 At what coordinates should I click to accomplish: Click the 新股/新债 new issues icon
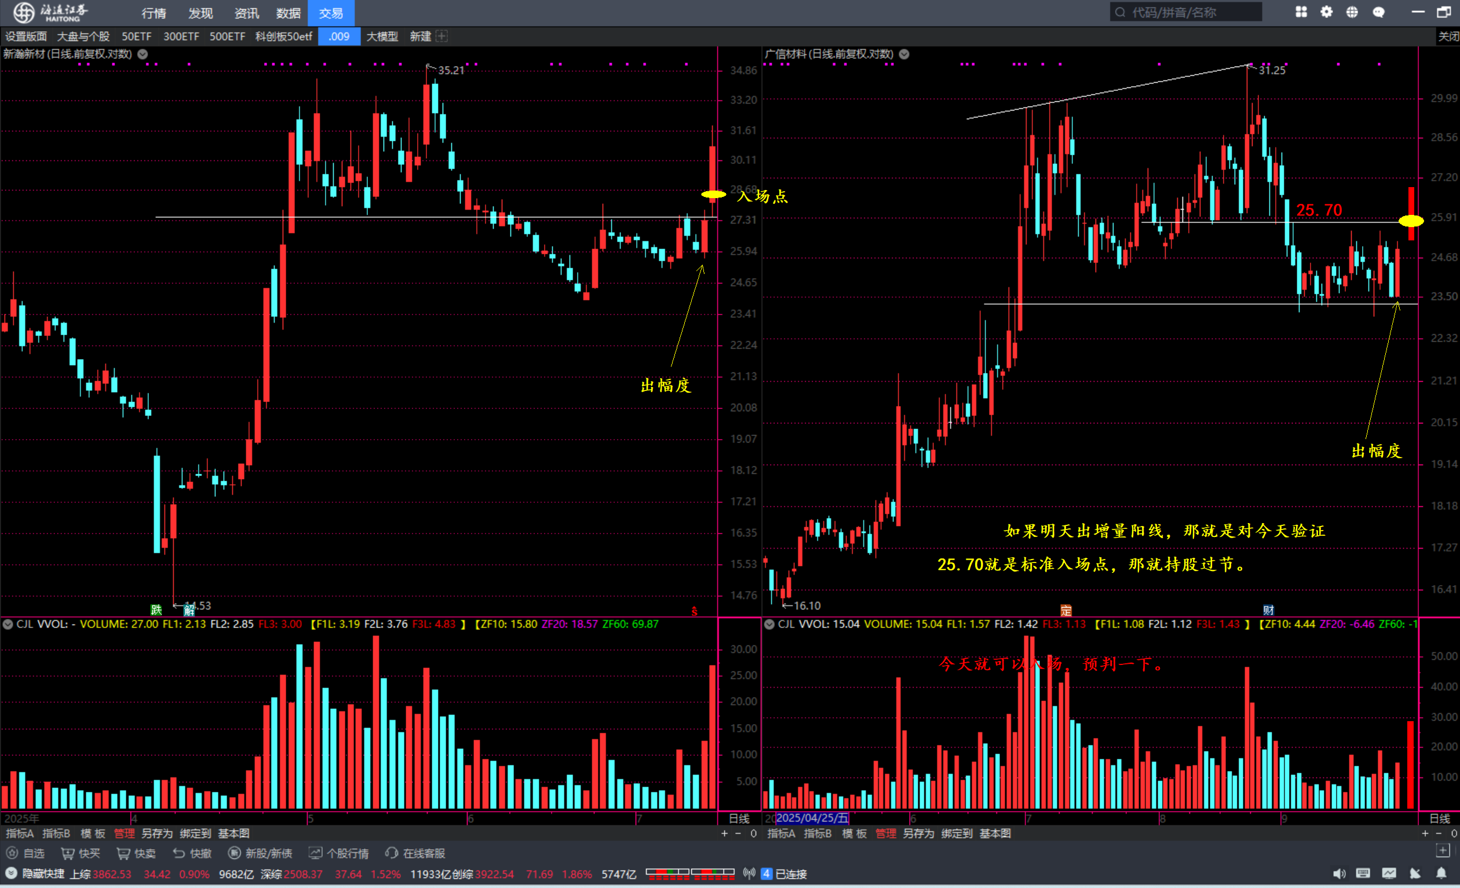click(235, 853)
